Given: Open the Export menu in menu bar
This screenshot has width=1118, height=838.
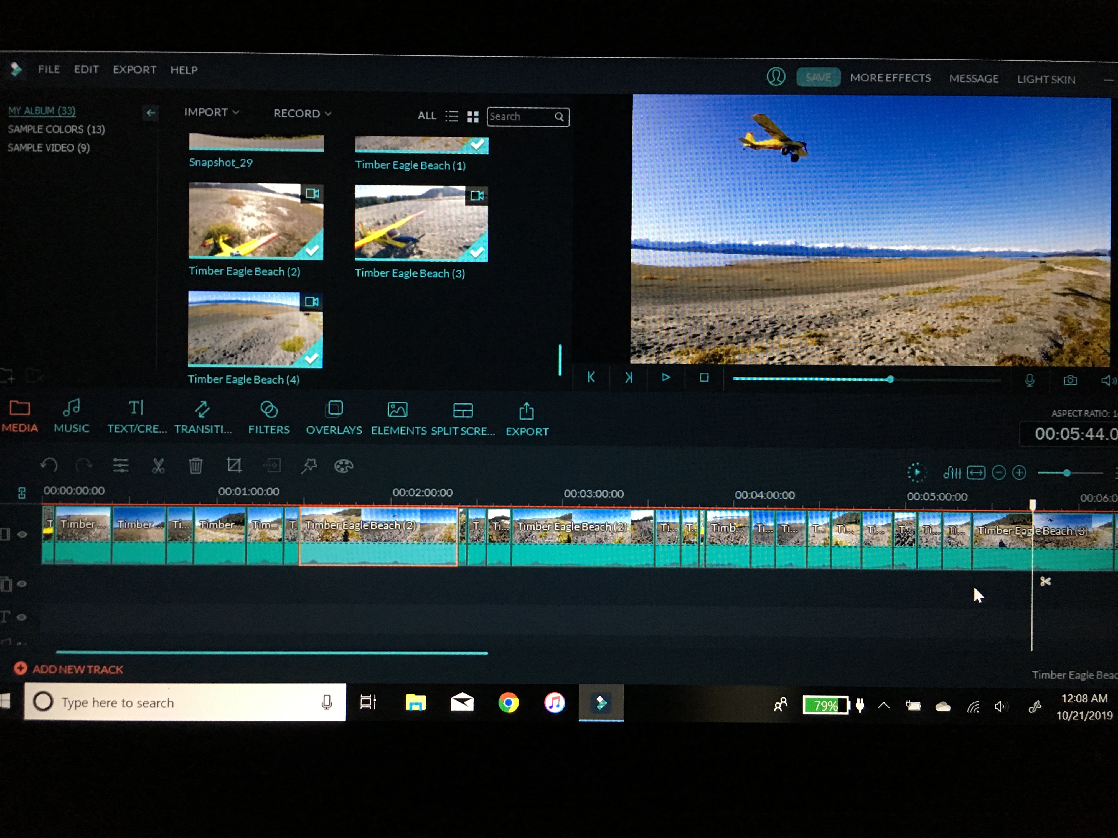Looking at the screenshot, I should pos(134,70).
